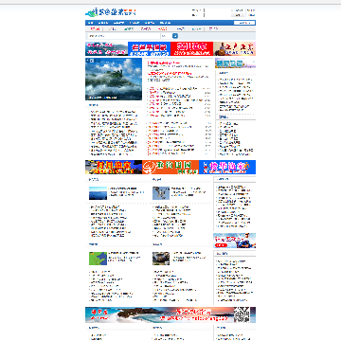Open the small banner above the right sidebar list
Screen dimensions: 341x341
pos(235,63)
